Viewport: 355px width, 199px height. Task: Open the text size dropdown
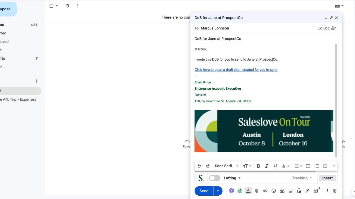point(247,166)
